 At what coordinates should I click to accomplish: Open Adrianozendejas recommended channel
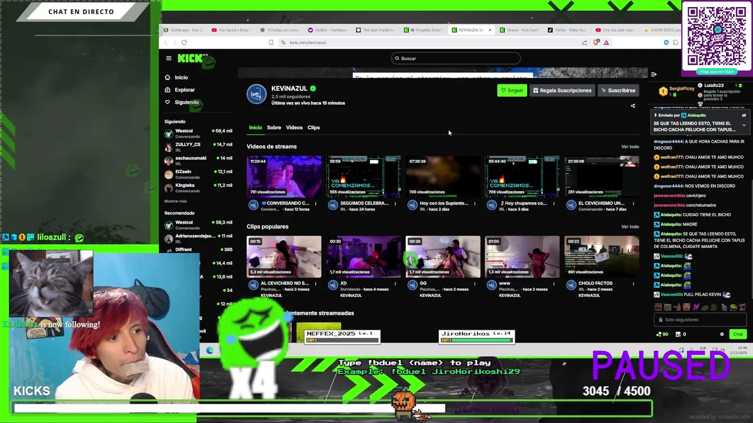198,238
